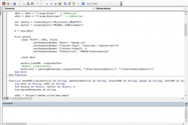Open Help with the question mark icon

pyautogui.click(x=83, y=4)
